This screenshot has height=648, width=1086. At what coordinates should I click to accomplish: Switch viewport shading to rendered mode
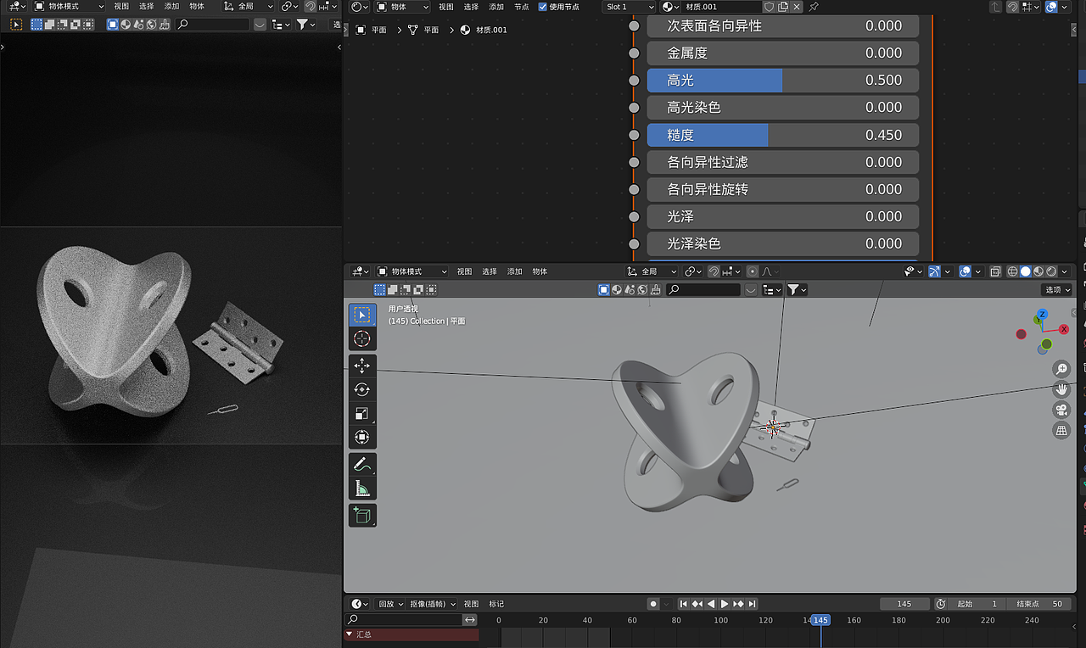click(1053, 271)
